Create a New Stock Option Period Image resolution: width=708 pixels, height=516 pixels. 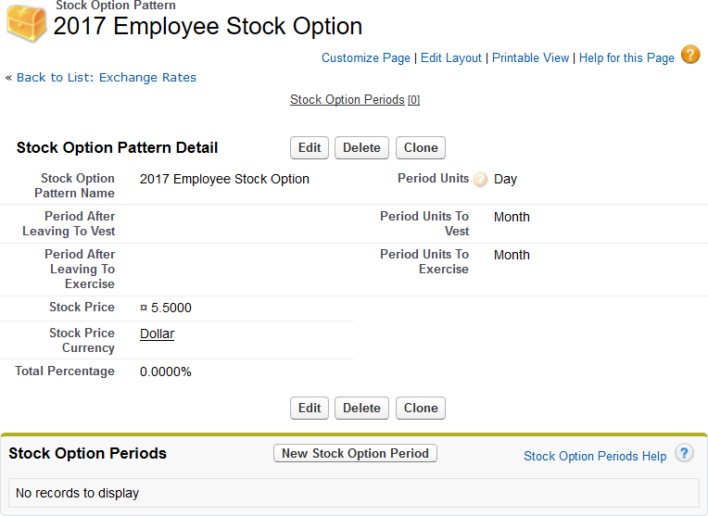(x=355, y=453)
